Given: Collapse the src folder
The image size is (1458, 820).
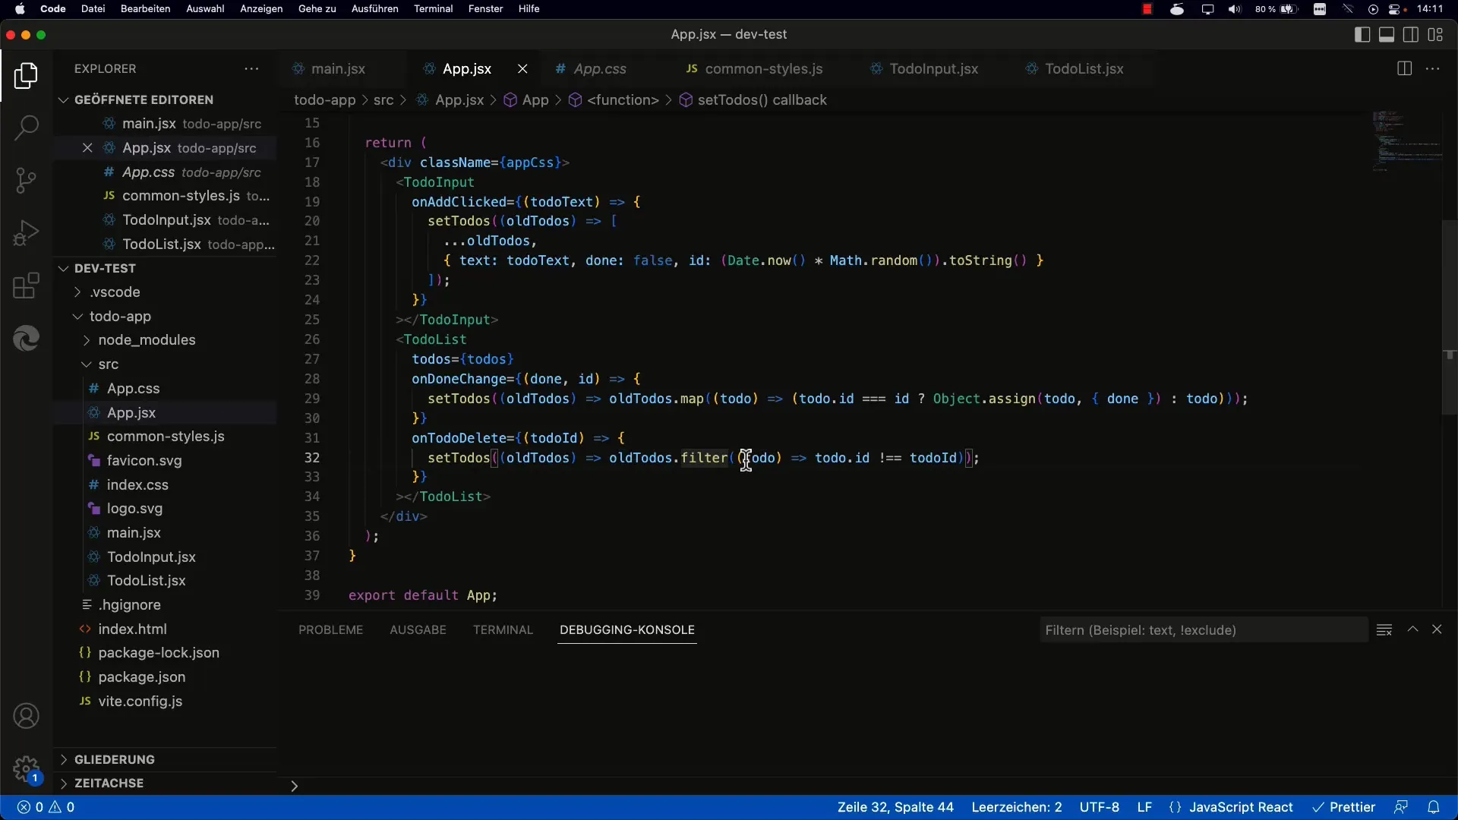Looking at the screenshot, I should 87,364.
